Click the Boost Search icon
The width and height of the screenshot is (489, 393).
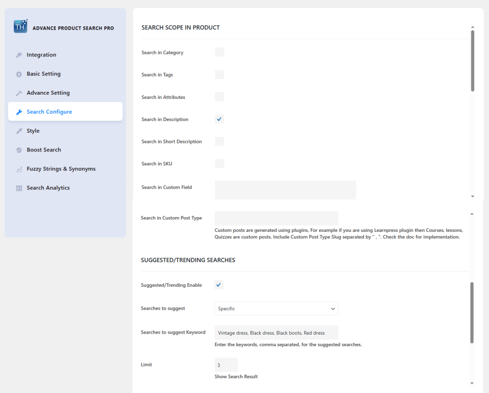point(19,150)
